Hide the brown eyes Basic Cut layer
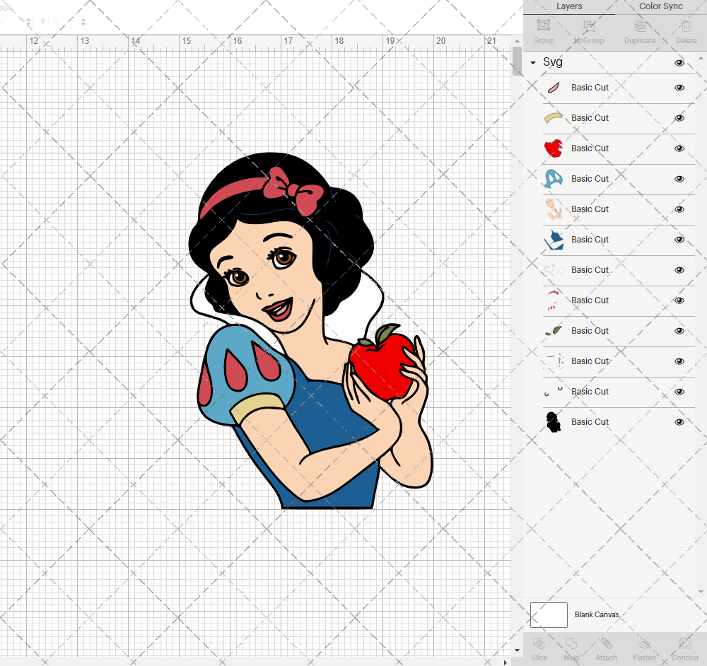This screenshot has height=666, width=707. pos(679,392)
